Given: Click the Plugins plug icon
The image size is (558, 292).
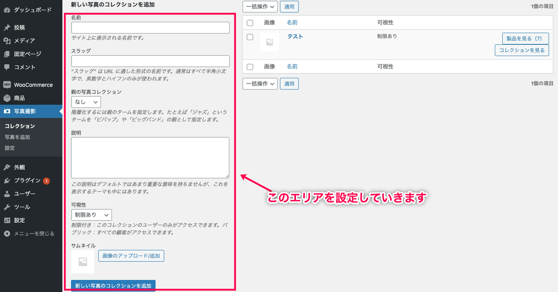Looking at the screenshot, I should [7, 181].
